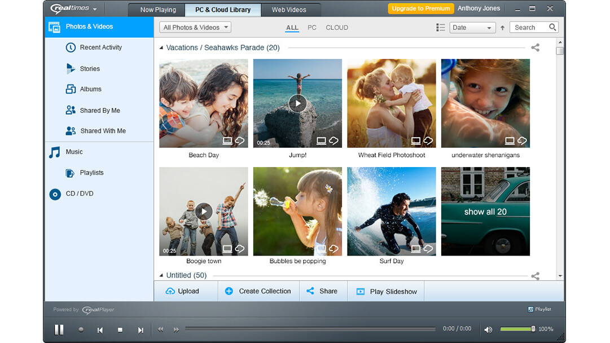
Task: Select the PC filter
Action: point(312,28)
